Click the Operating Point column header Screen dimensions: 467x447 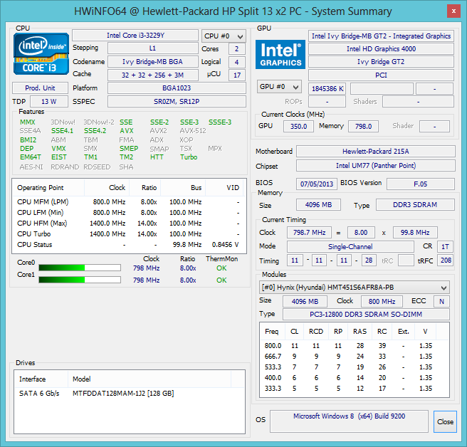point(48,188)
